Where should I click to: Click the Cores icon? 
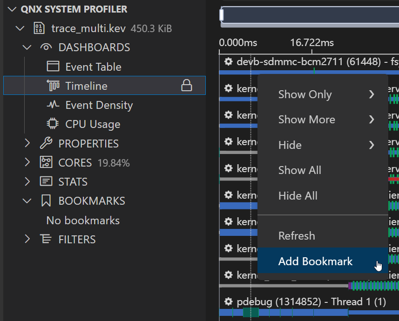click(x=46, y=162)
